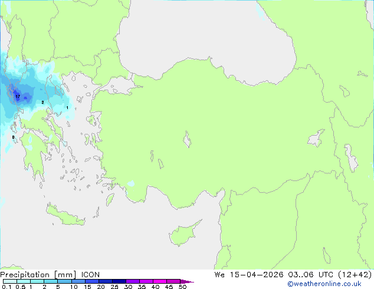Click the '0' precipitation value on the map

click(x=13, y=137)
